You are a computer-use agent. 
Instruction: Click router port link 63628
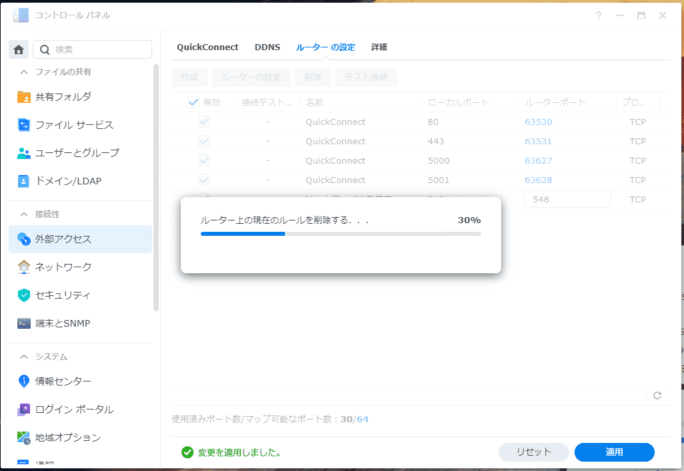coord(539,180)
